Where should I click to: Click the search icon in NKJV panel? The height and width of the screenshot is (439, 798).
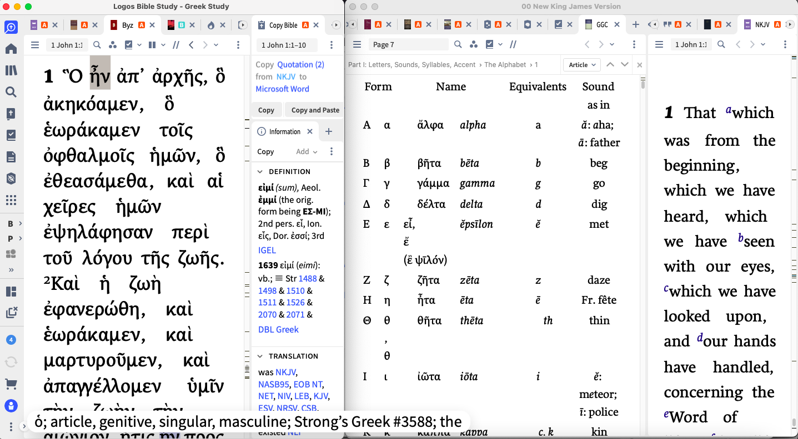(721, 44)
